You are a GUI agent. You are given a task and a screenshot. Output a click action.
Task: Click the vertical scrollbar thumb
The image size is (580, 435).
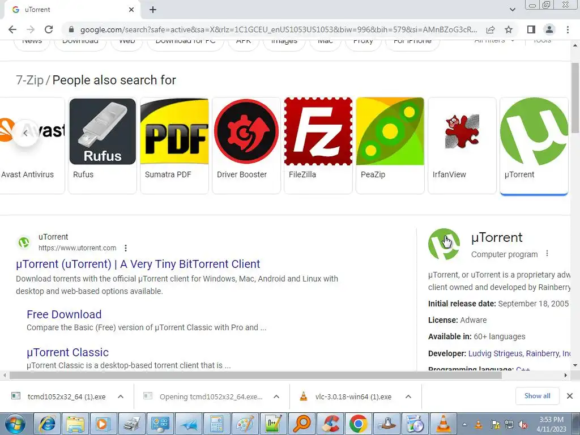tap(575, 98)
